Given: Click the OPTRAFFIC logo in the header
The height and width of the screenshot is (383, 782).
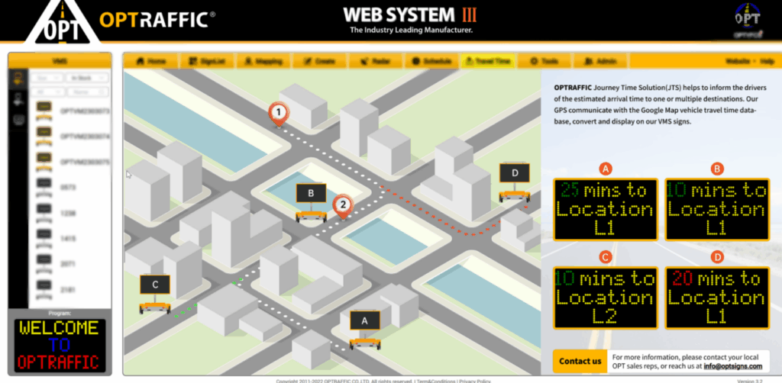Looking at the screenshot, I should coord(120,21).
